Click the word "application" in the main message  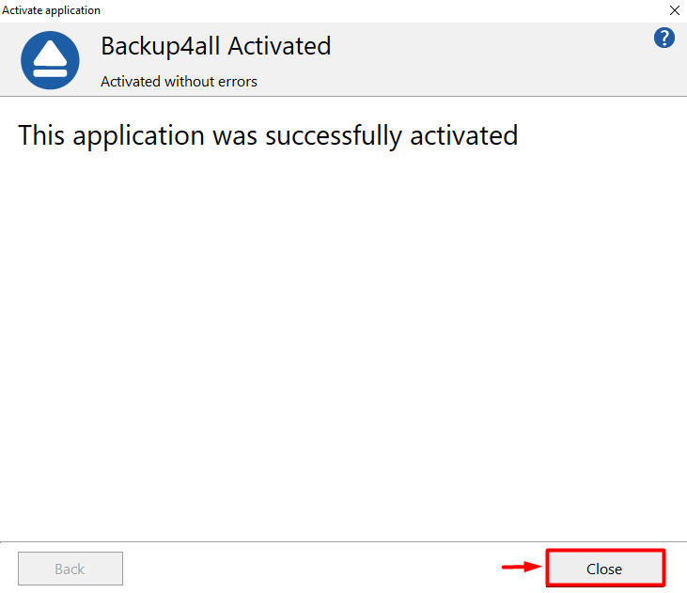coord(138,135)
